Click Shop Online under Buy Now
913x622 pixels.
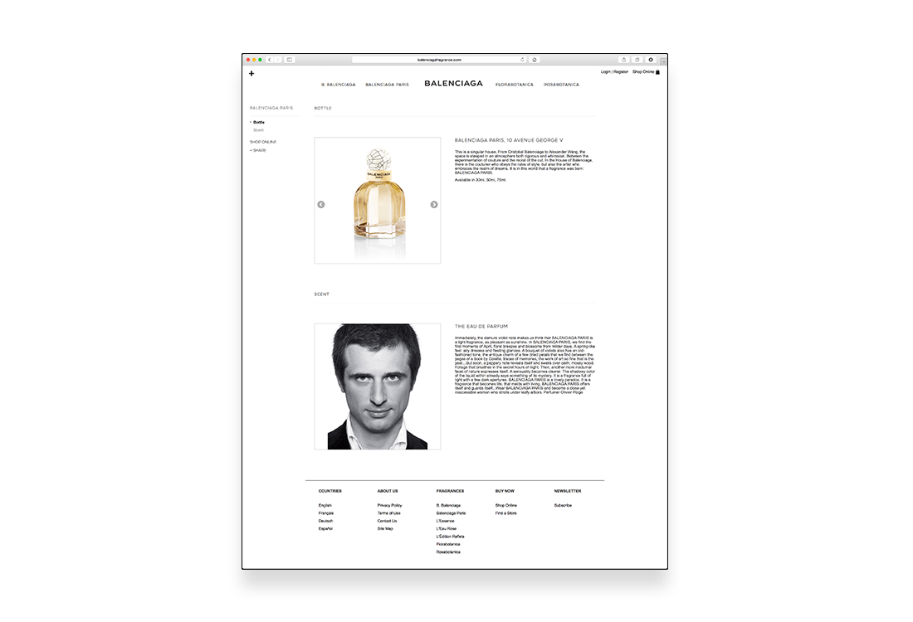(506, 506)
